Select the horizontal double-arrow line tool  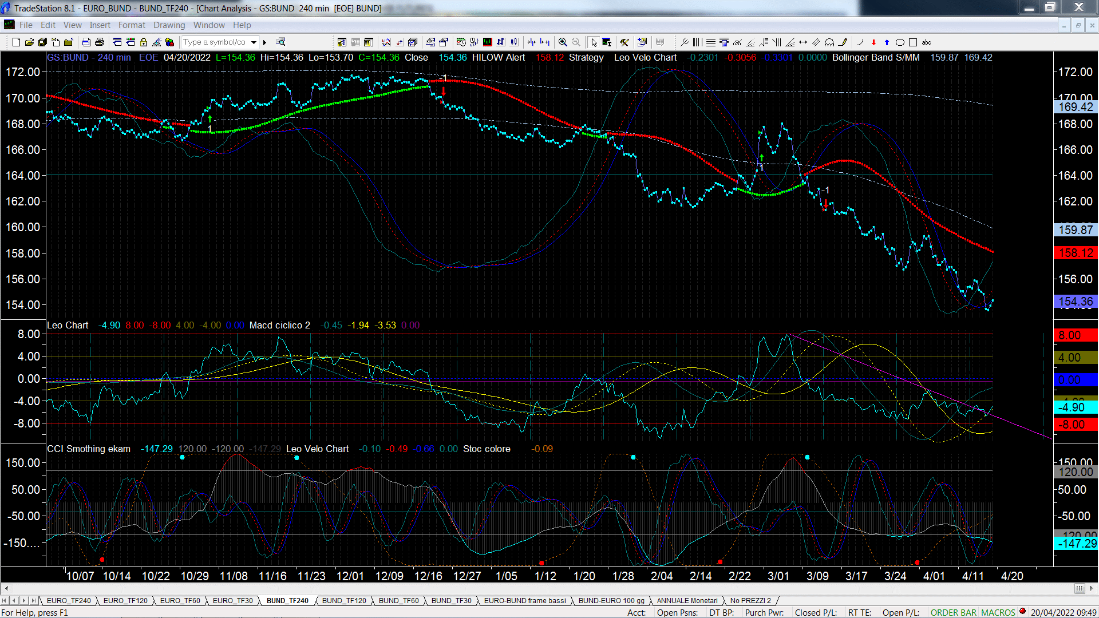[x=803, y=42]
